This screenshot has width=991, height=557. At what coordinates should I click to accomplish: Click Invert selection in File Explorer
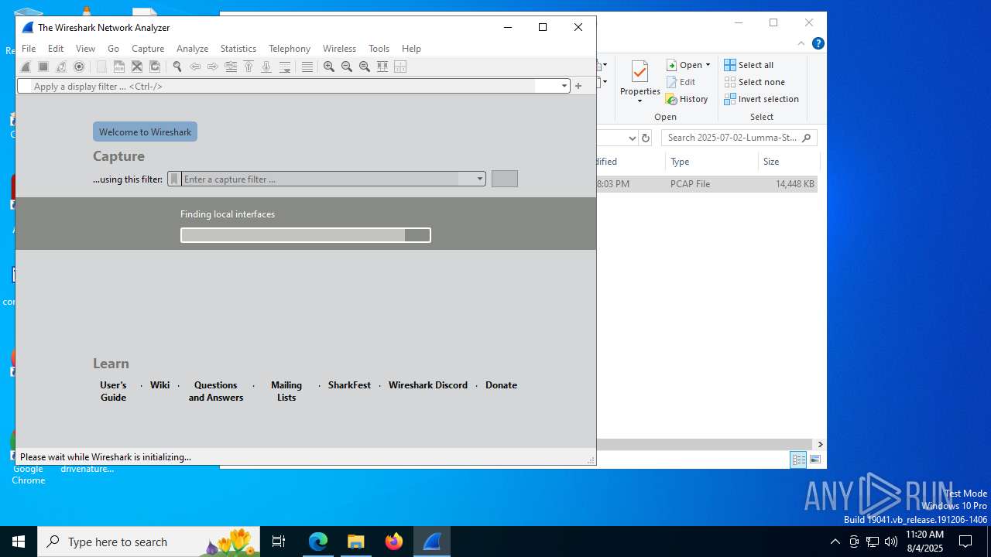point(761,99)
